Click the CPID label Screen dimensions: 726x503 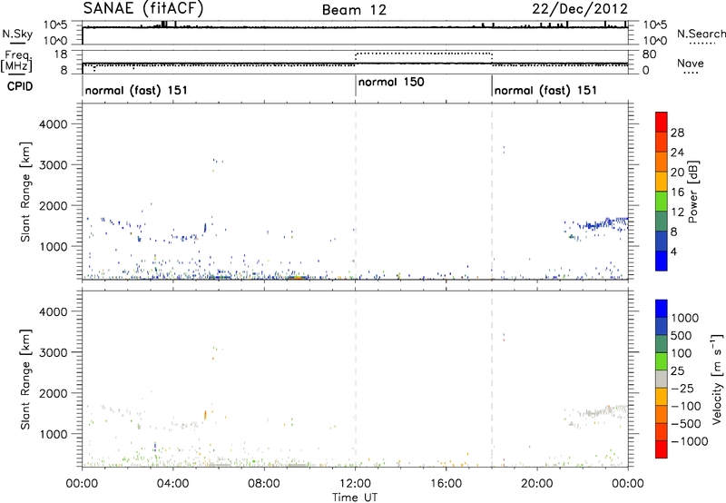20,86
